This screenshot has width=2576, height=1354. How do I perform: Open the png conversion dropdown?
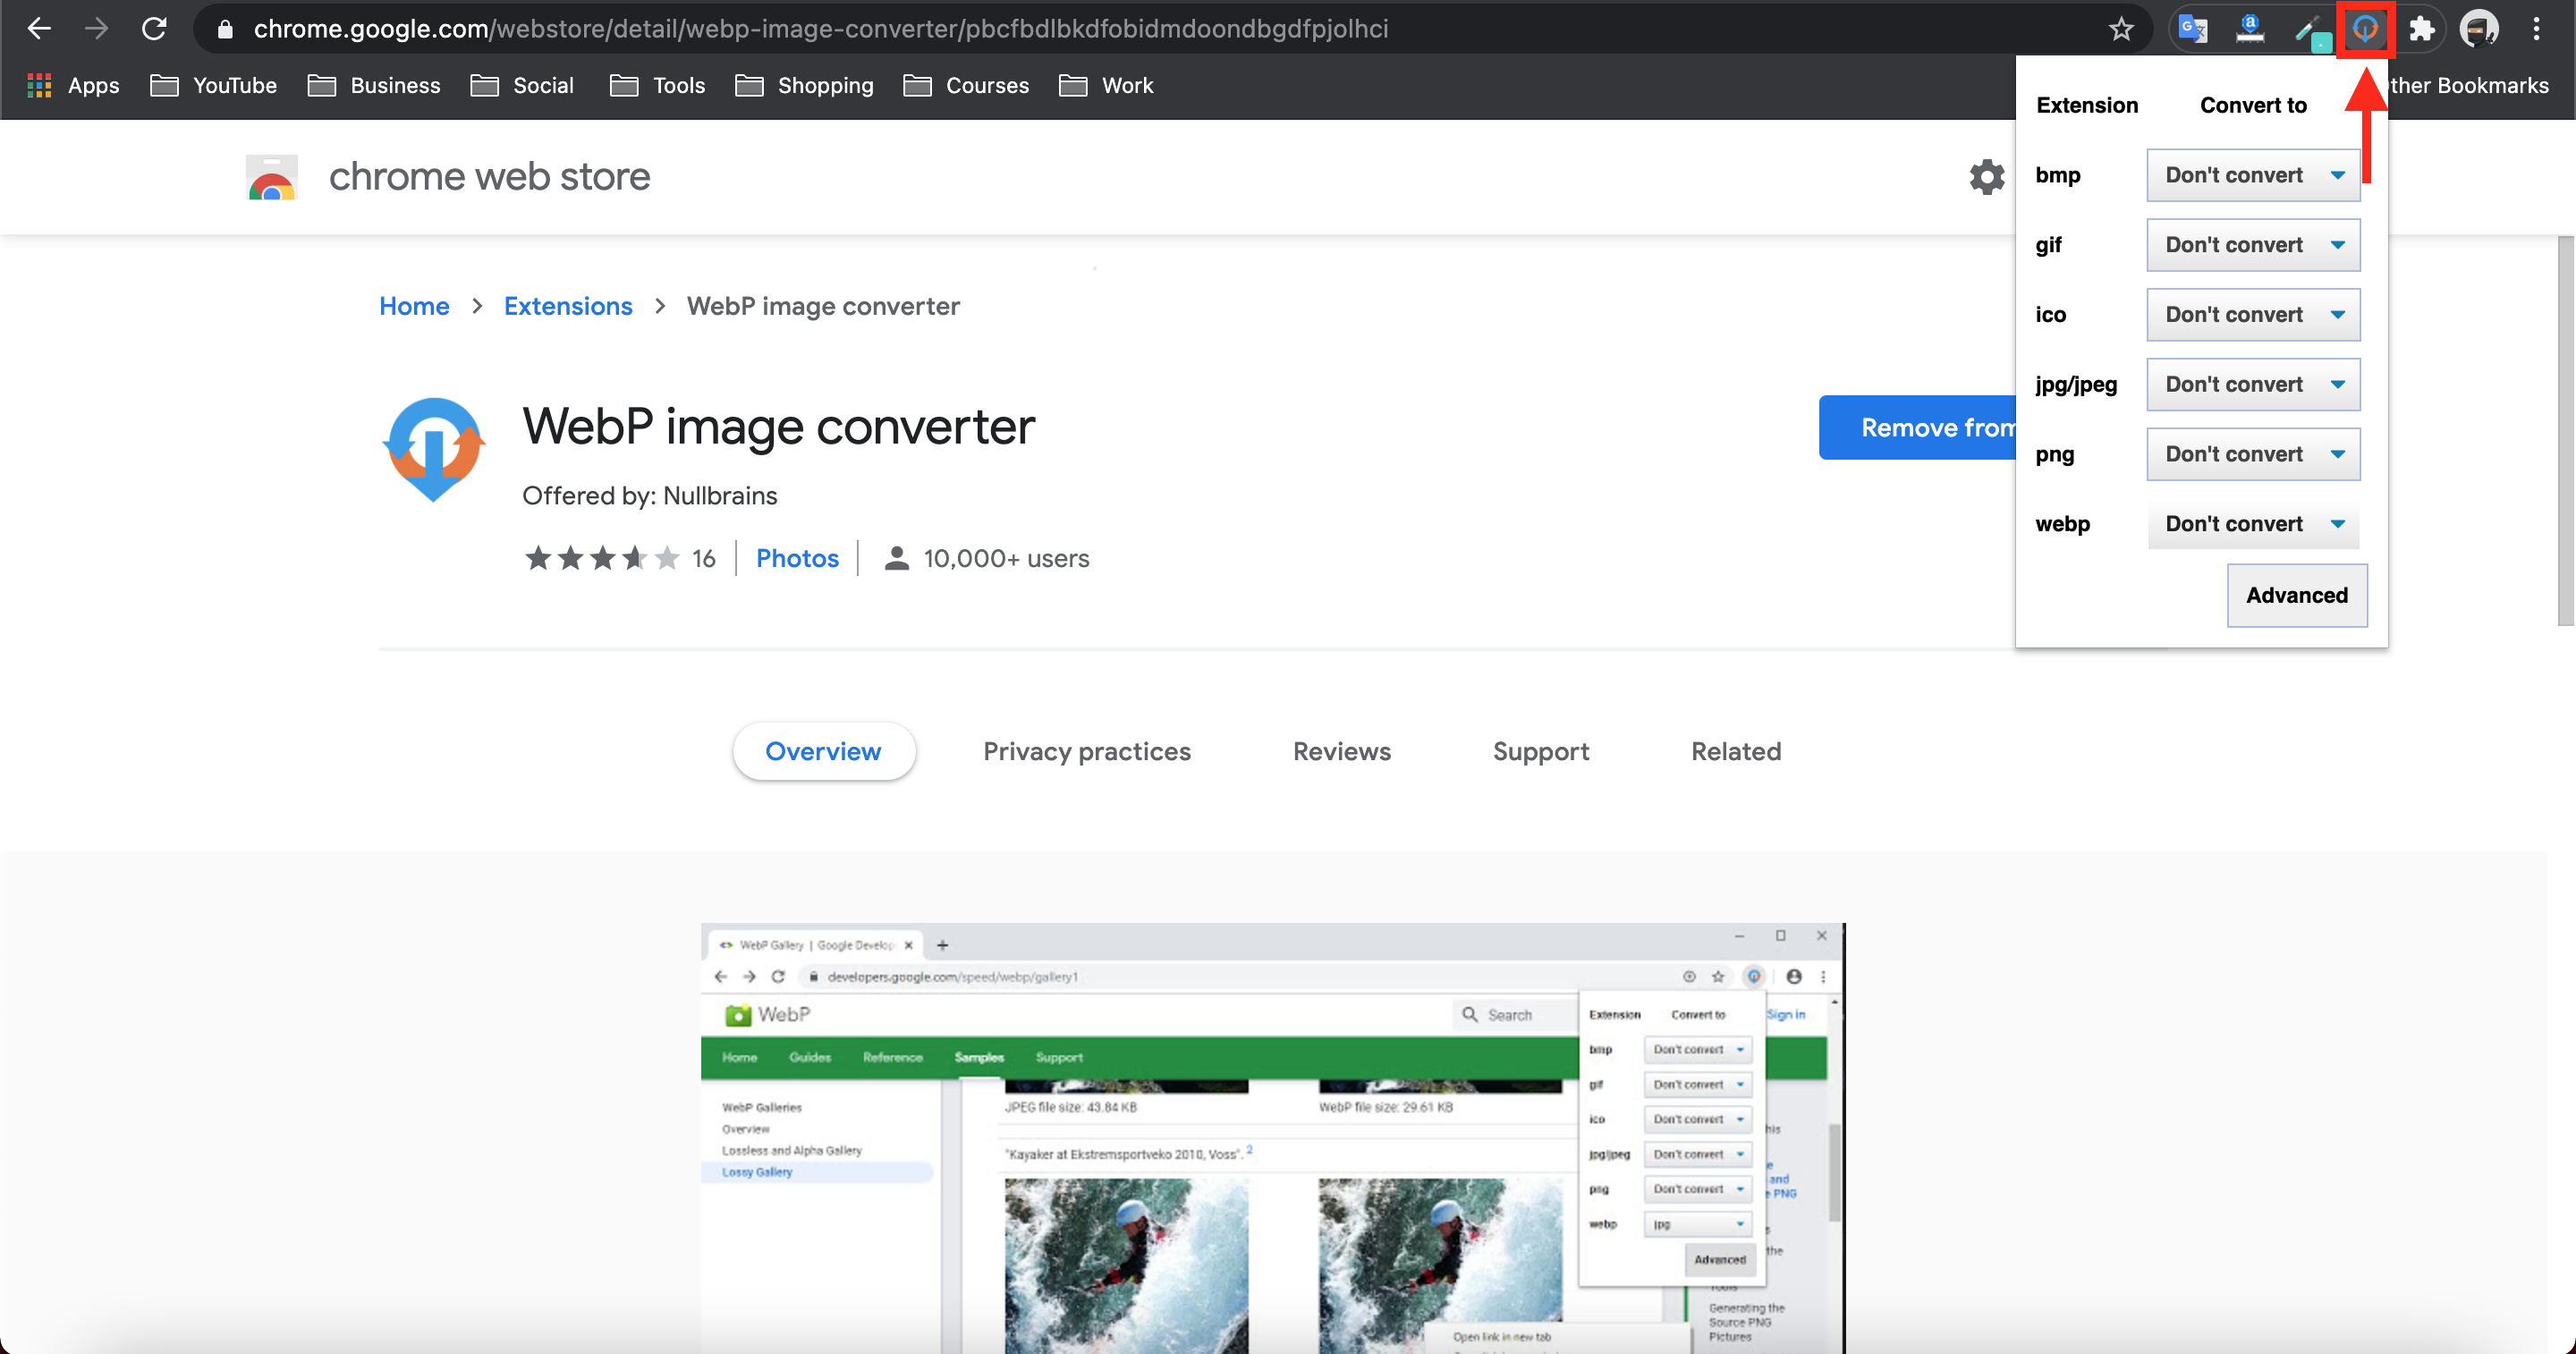(x=2252, y=454)
